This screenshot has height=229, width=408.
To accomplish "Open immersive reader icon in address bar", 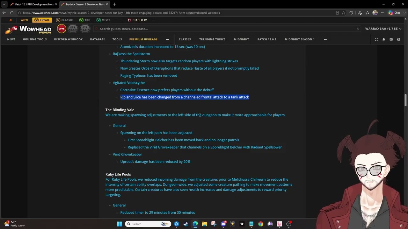I will pyautogui.click(x=337, y=13).
